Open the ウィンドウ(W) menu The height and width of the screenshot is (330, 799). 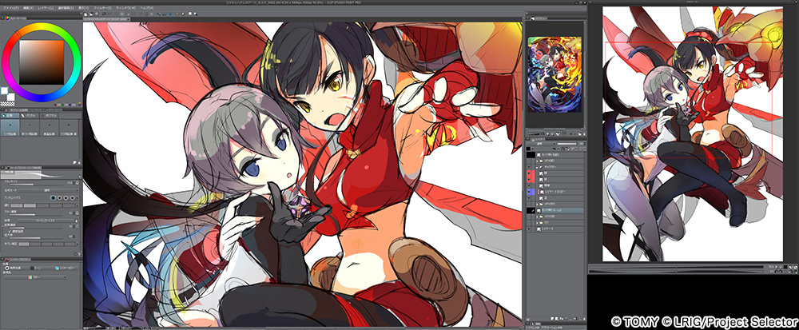point(126,8)
